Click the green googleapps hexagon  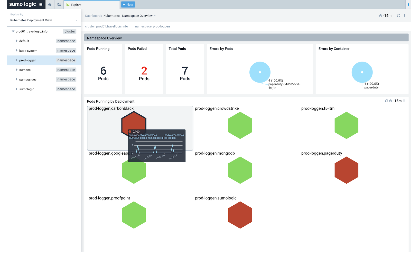[x=134, y=173]
